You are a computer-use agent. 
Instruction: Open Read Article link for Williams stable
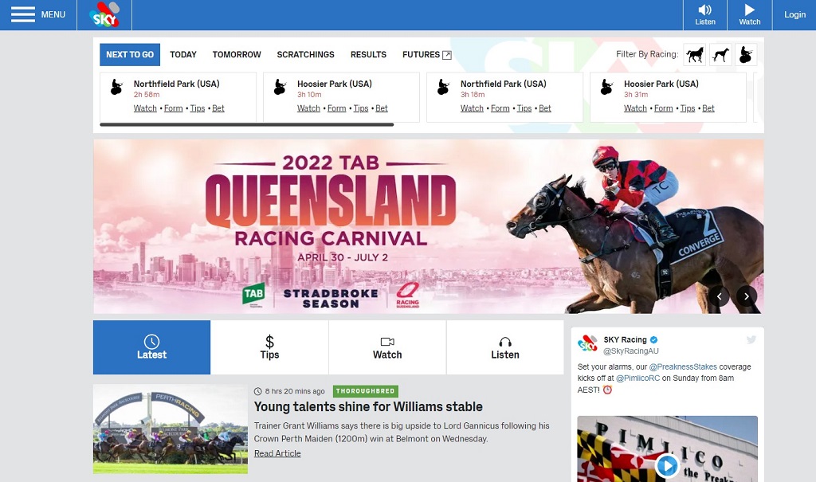tap(277, 453)
